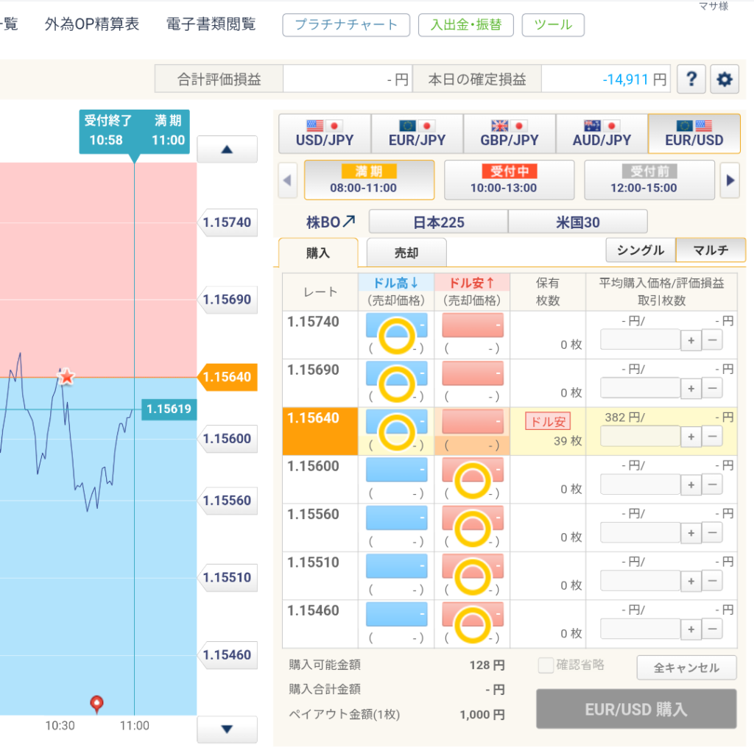Viewport: 754px width, 748px height.
Task: Toggle 確認省略 checkbox
Action: pyautogui.click(x=546, y=666)
